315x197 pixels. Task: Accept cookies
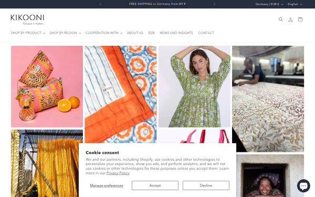coord(155,185)
